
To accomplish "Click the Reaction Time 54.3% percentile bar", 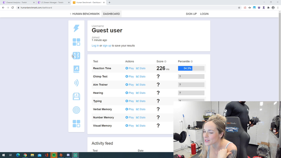I will coord(191,68).
